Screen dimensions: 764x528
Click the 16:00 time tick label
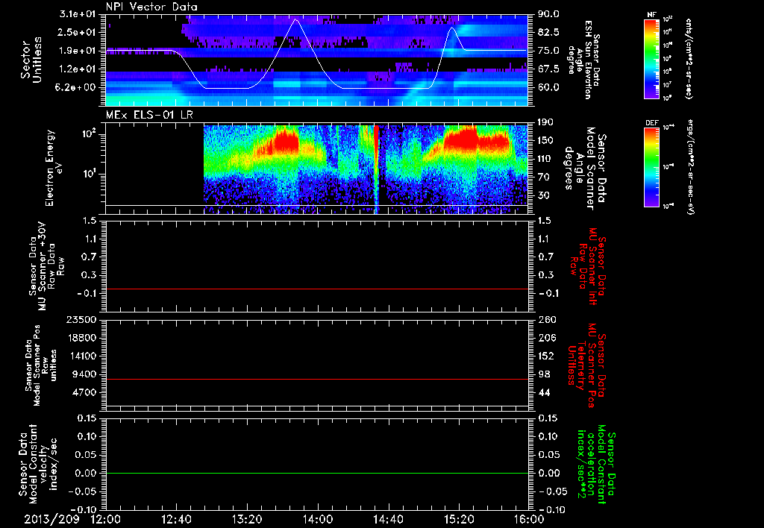tap(529, 519)
